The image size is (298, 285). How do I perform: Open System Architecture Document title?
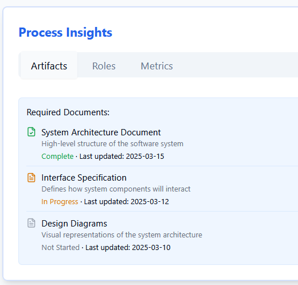click(x=101, y=132)
